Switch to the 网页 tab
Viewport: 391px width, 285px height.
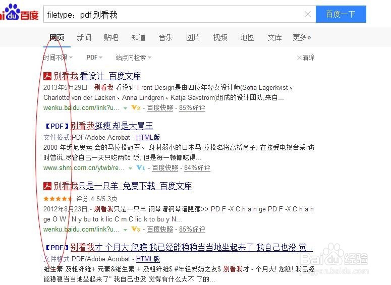(x=57, y=38)
